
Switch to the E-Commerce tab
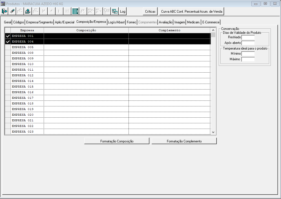[211, 22]
